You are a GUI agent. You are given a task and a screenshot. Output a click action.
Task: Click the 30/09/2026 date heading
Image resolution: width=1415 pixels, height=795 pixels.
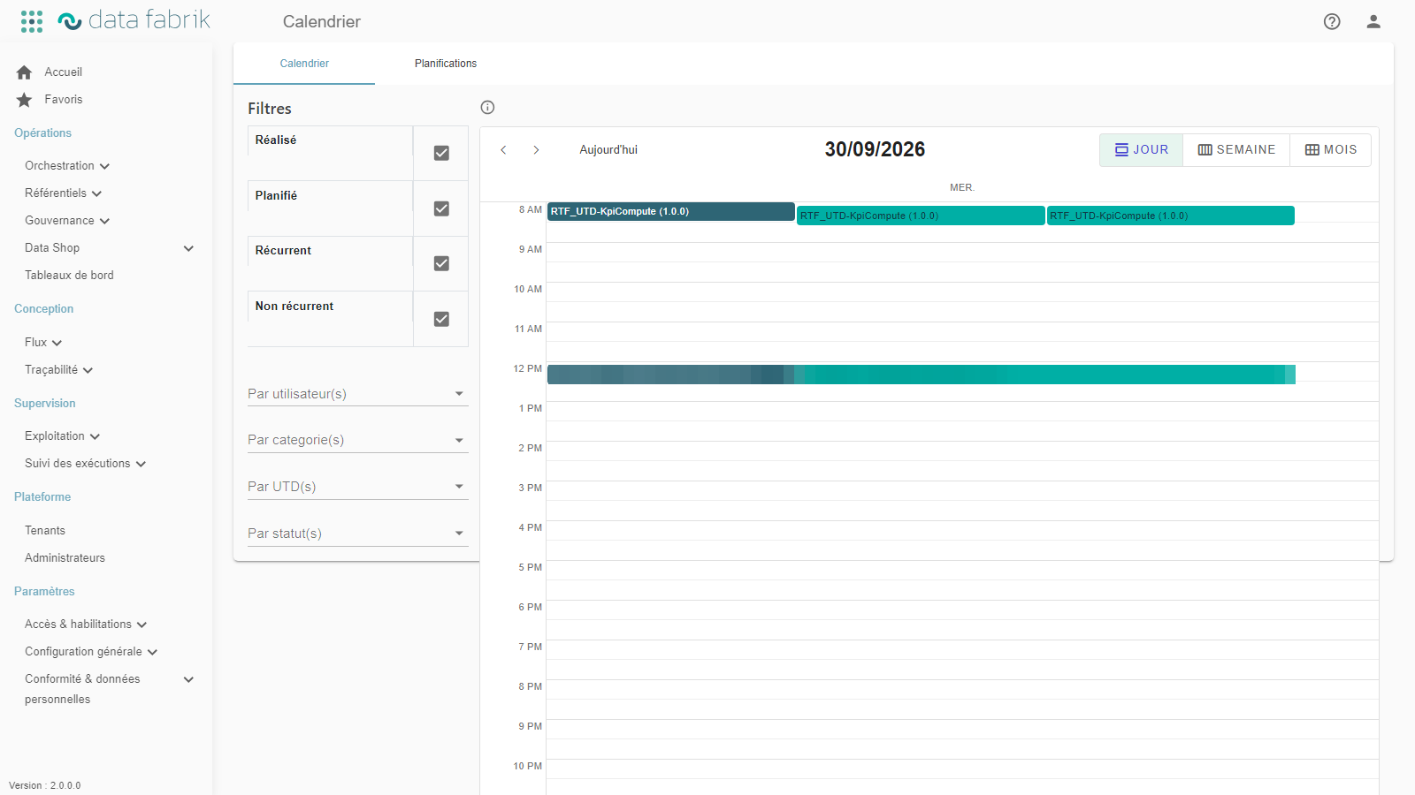pos(875,149)
